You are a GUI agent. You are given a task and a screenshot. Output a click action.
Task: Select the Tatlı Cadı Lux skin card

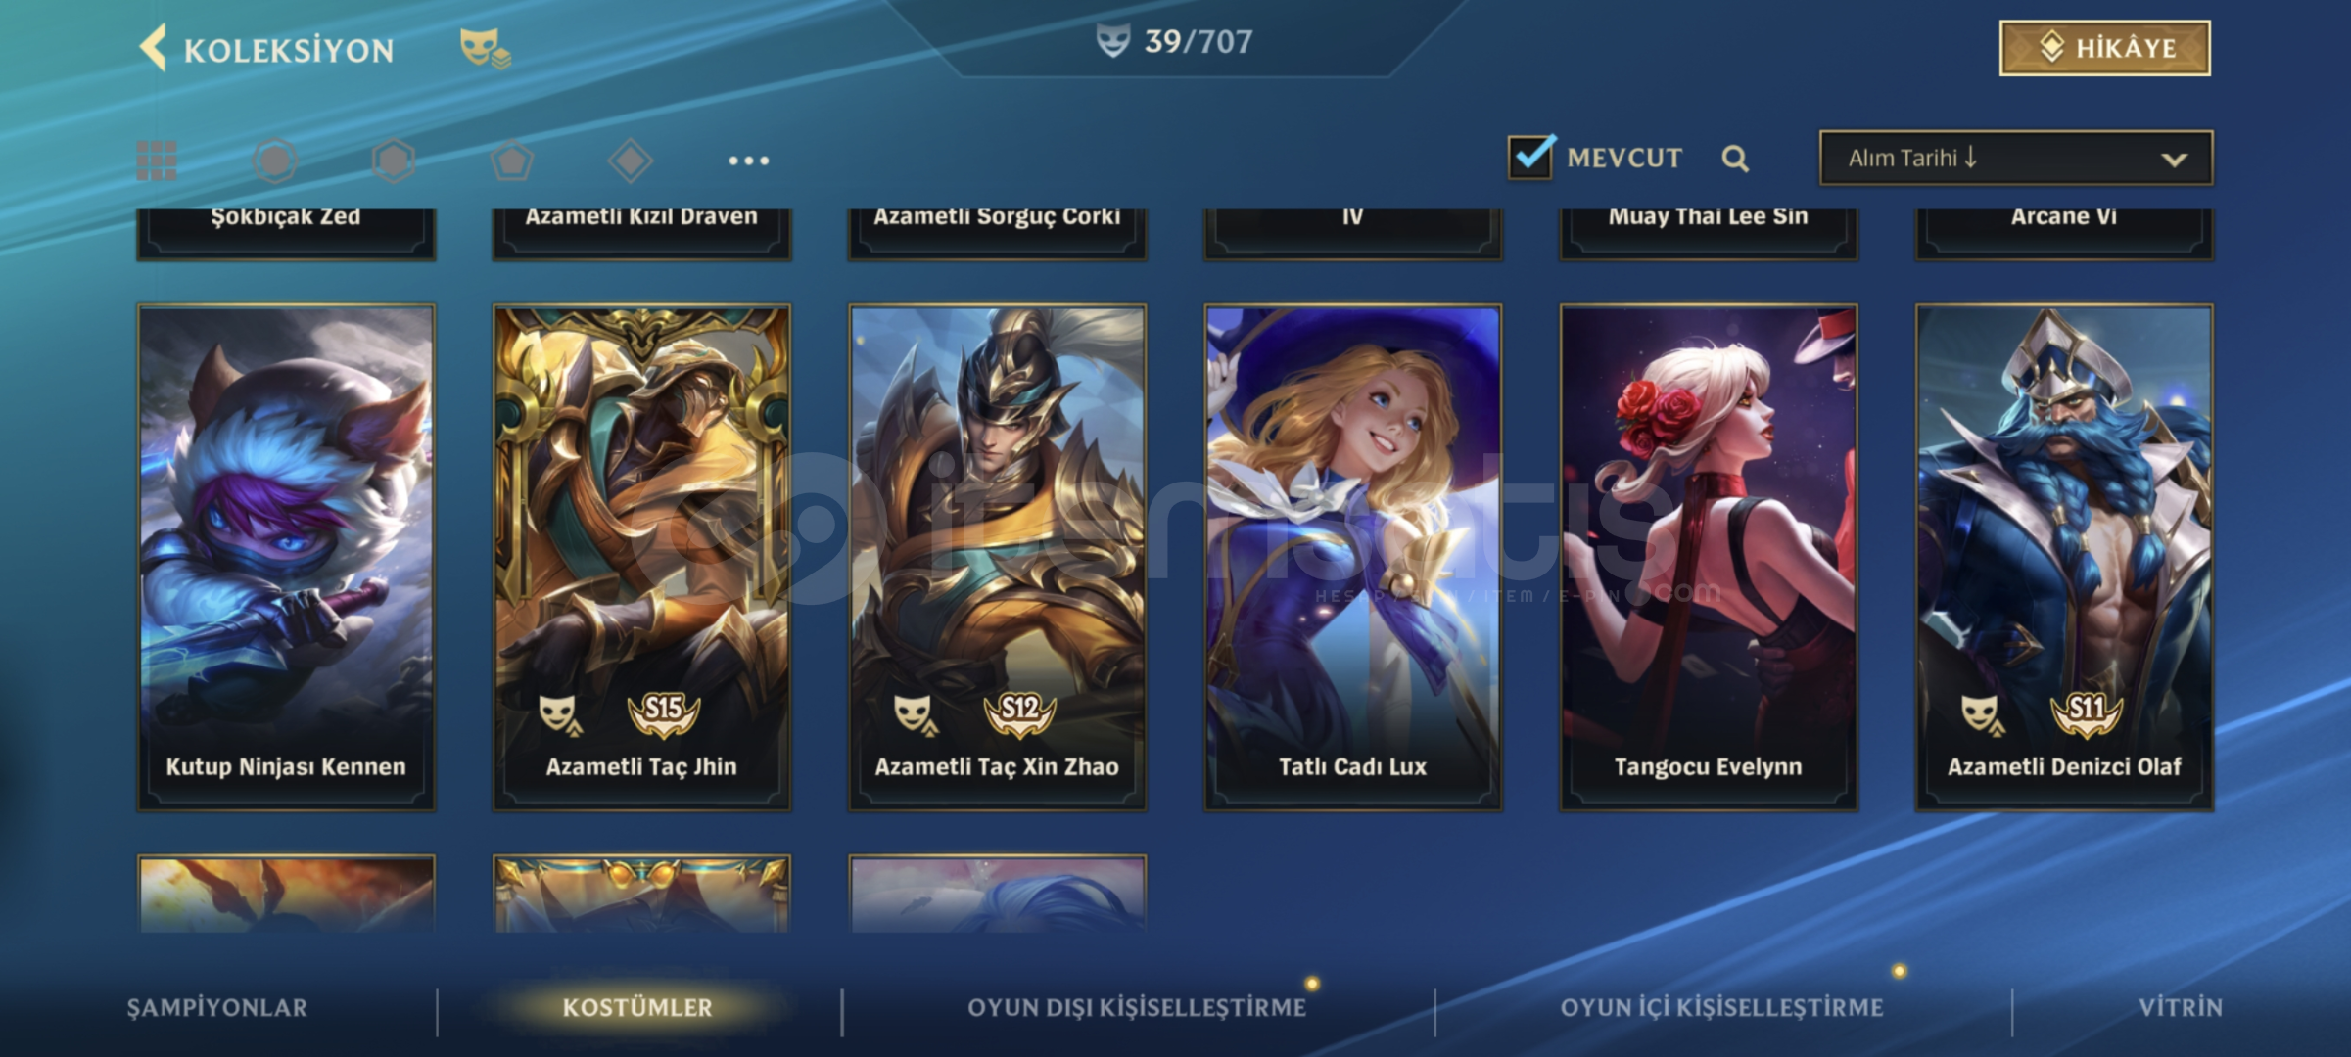pyautogui.click(x=1352, y=558)
